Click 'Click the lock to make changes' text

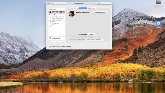[62, 47]
